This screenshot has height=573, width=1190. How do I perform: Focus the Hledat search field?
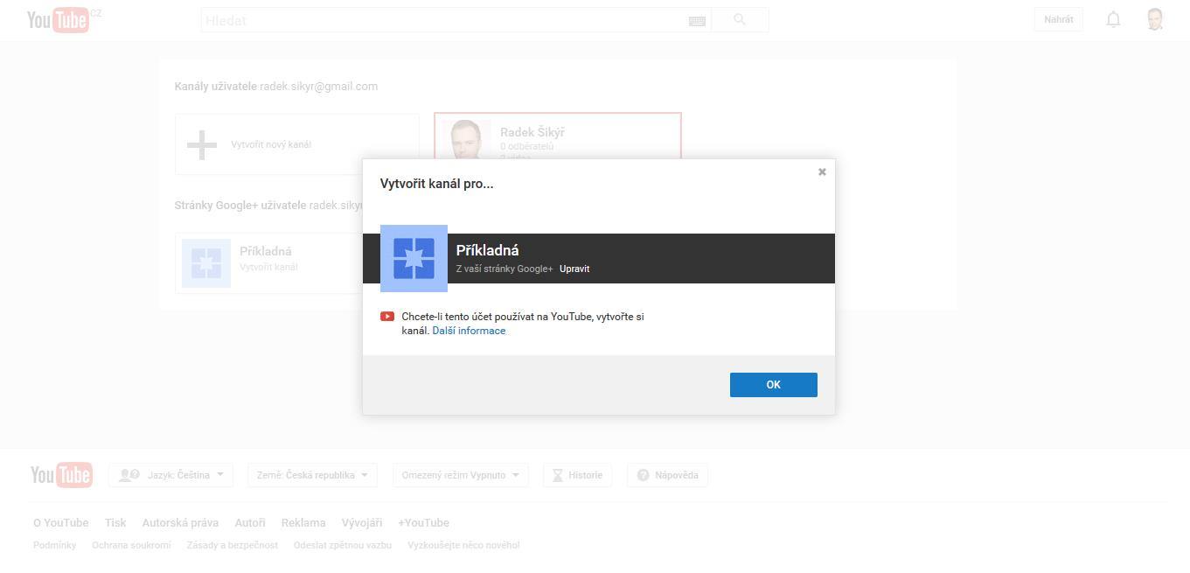444,20
